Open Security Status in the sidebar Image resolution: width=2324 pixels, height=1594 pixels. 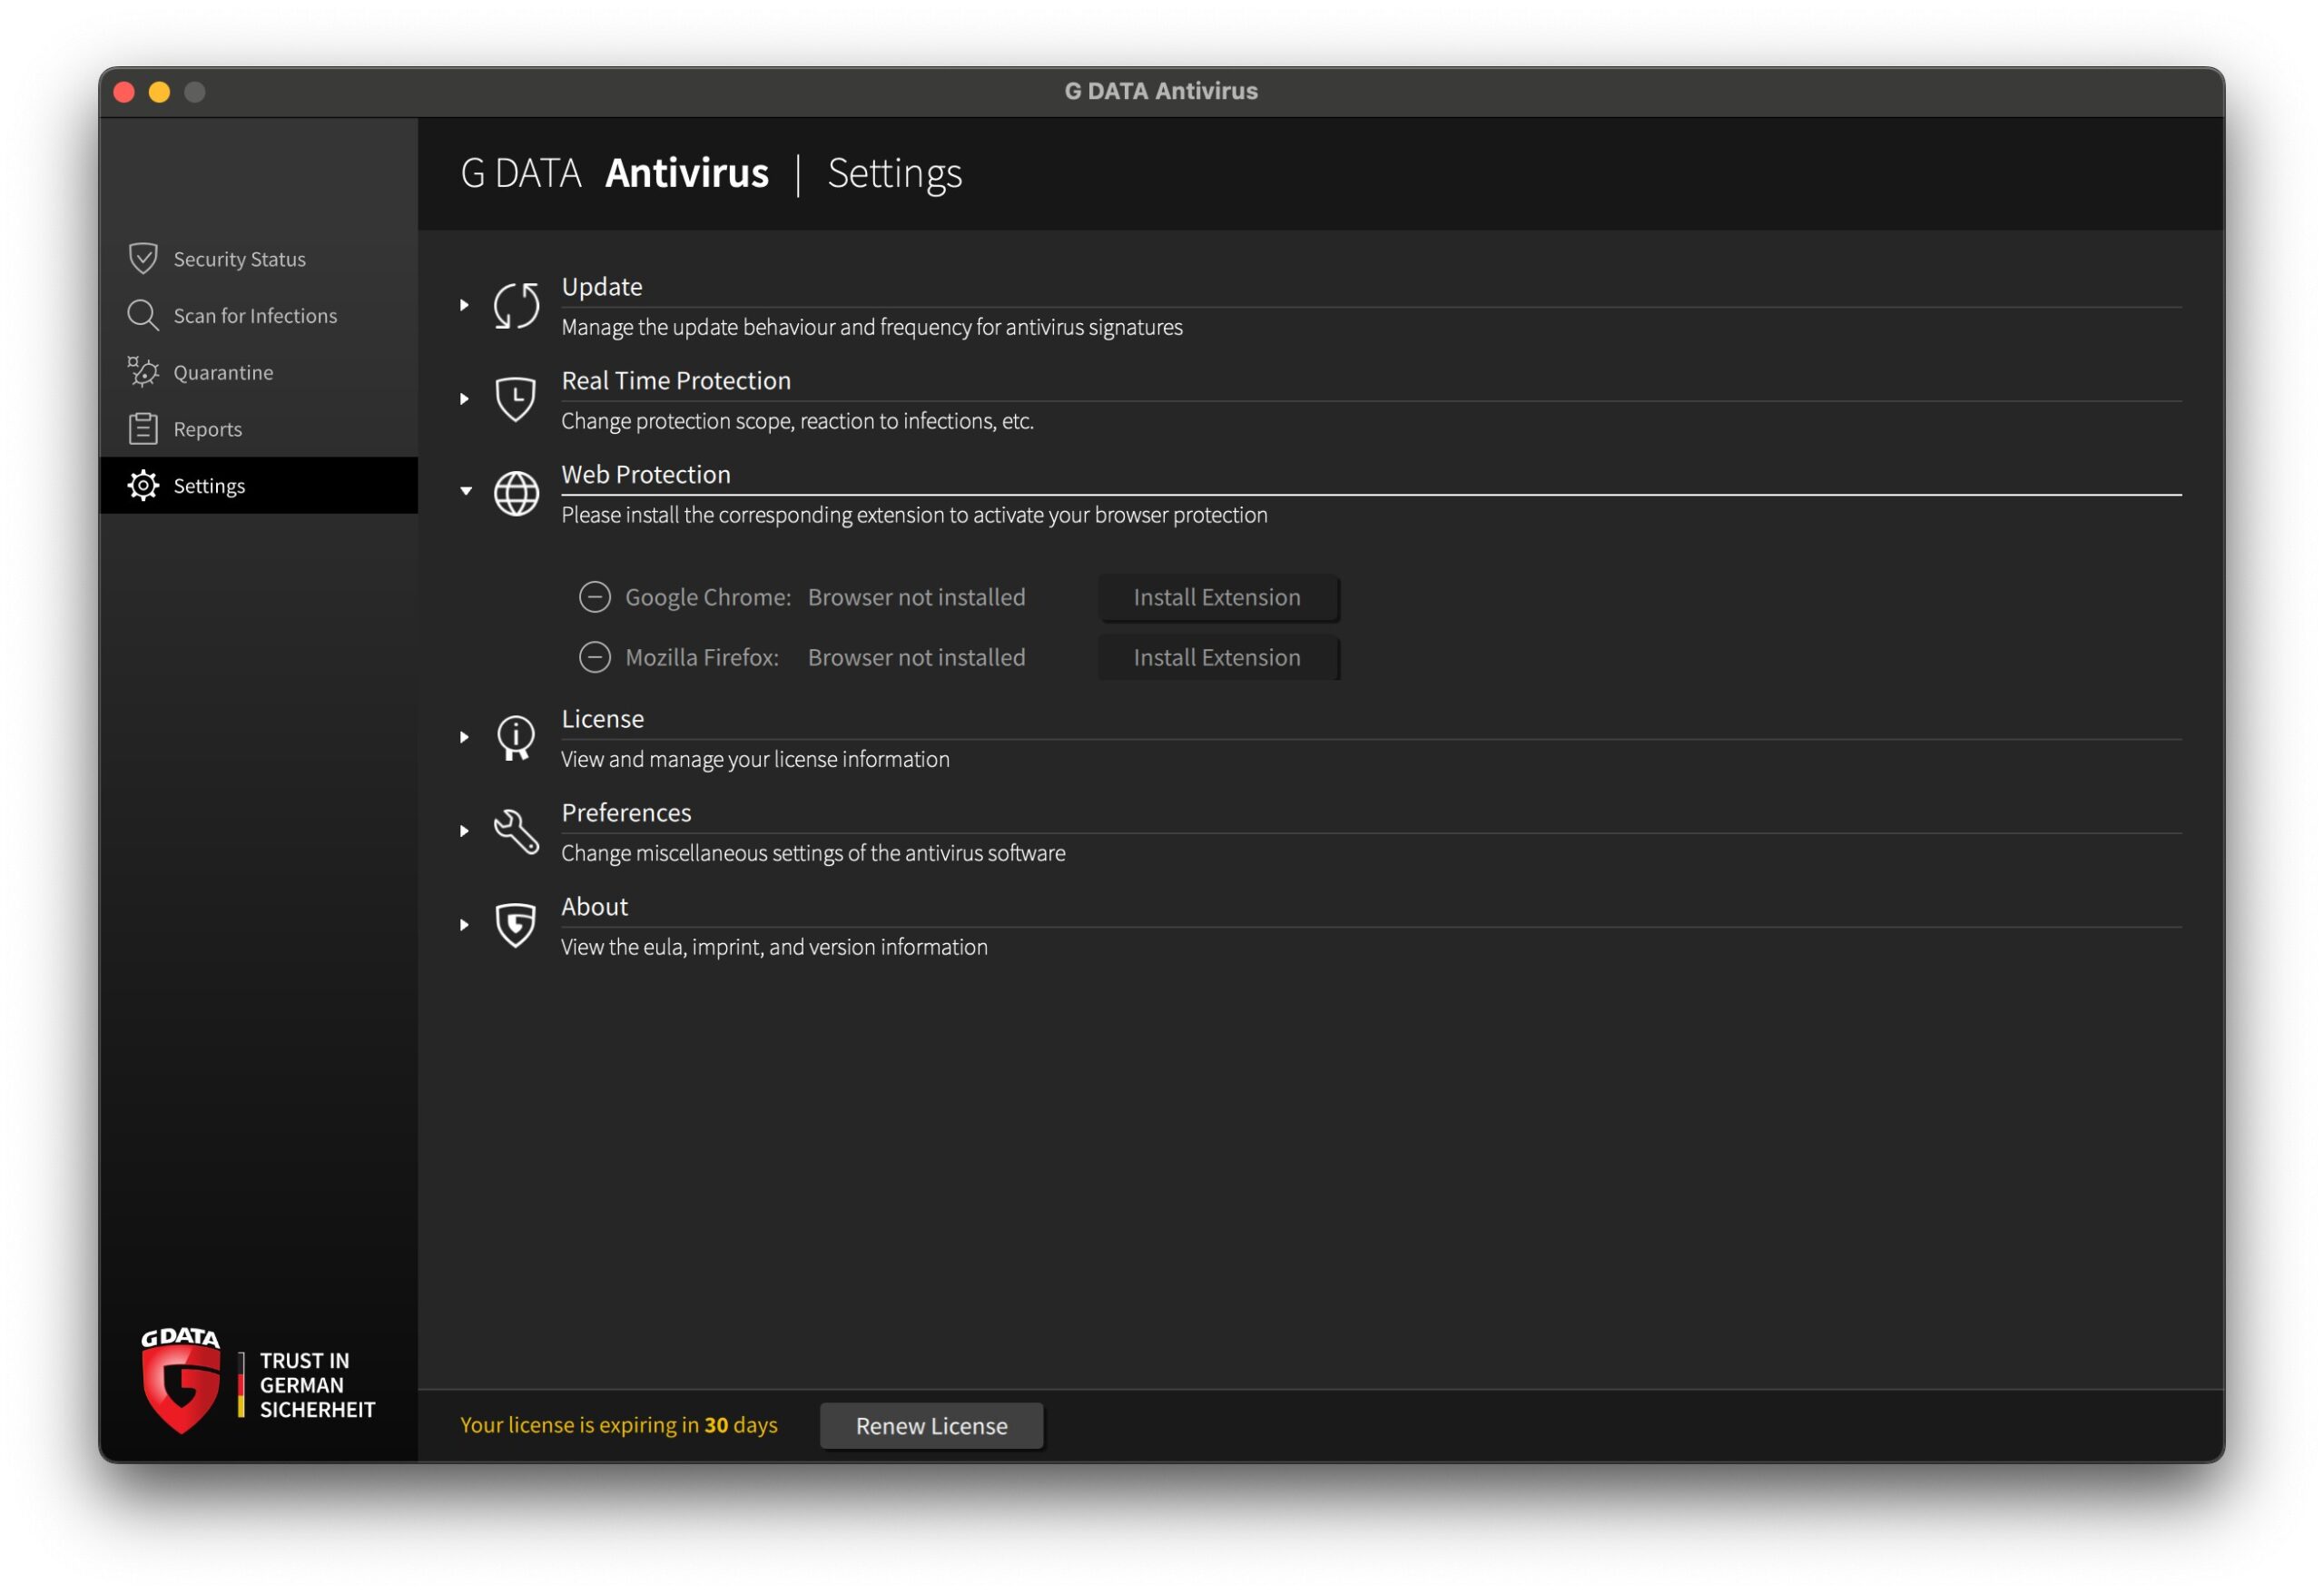click(x=259, y=258)
